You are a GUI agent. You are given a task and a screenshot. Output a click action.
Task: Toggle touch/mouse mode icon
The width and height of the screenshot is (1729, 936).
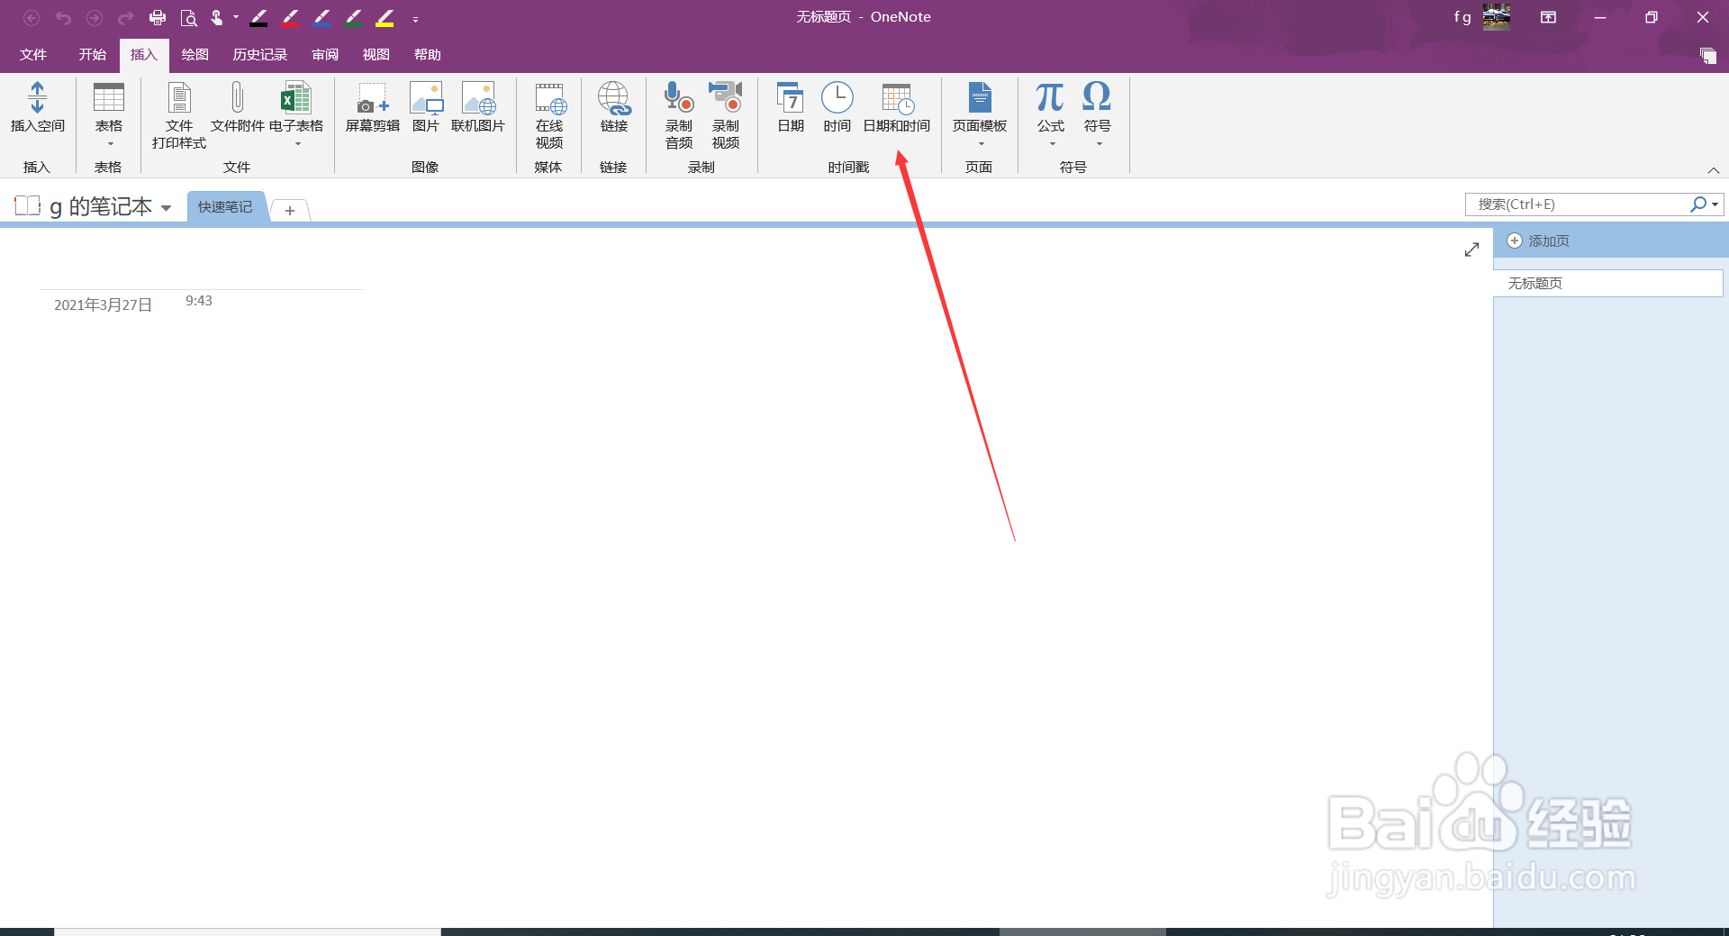(x=217, y=17)
